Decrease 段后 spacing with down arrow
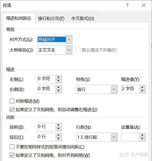 tap(58, 139)
